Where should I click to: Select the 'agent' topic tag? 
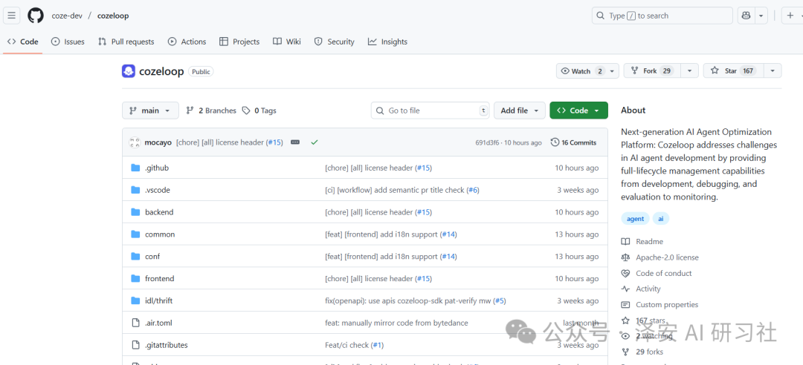tap(635, 219)
